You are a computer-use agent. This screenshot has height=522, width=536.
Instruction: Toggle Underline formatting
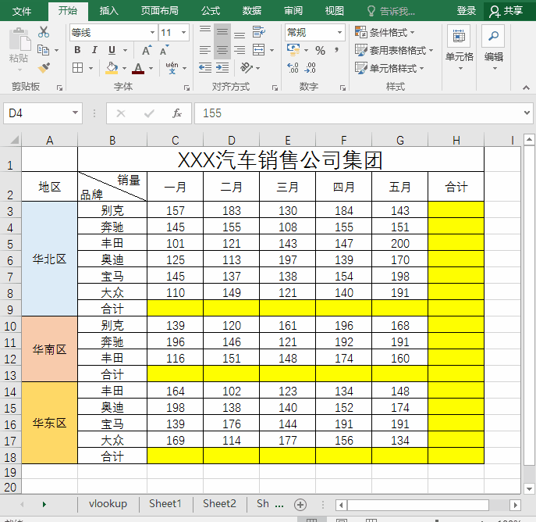click(112, 50)
